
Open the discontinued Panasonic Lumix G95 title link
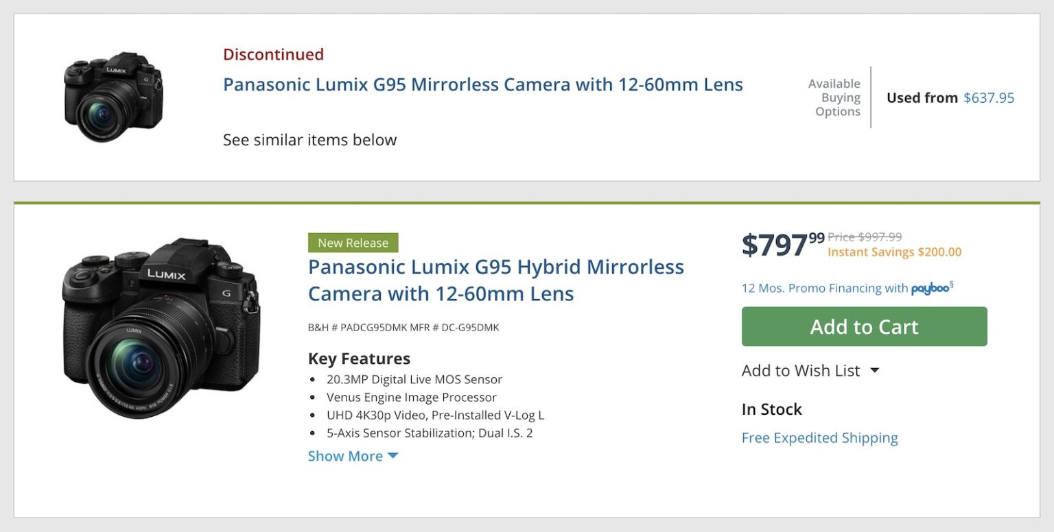(x=482, y=84)
